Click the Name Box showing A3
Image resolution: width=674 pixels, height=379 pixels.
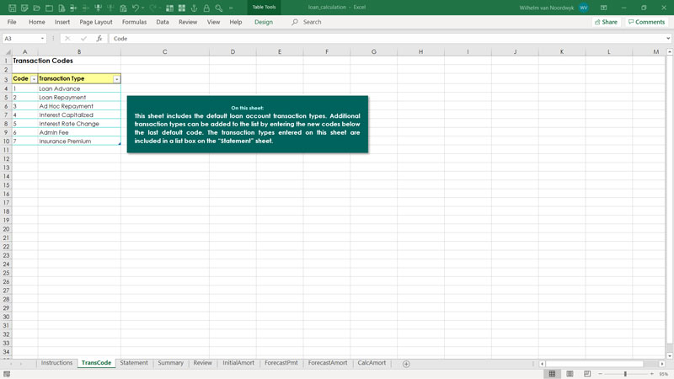[20, 38]
